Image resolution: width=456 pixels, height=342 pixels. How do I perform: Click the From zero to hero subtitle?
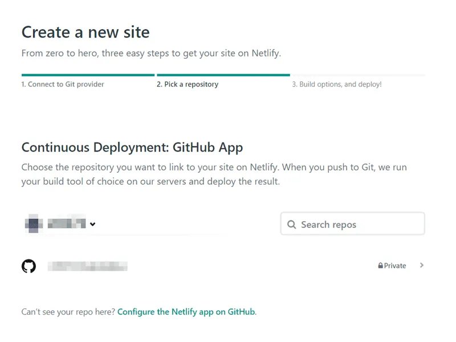pyautogui.click(x=151, y=53)
